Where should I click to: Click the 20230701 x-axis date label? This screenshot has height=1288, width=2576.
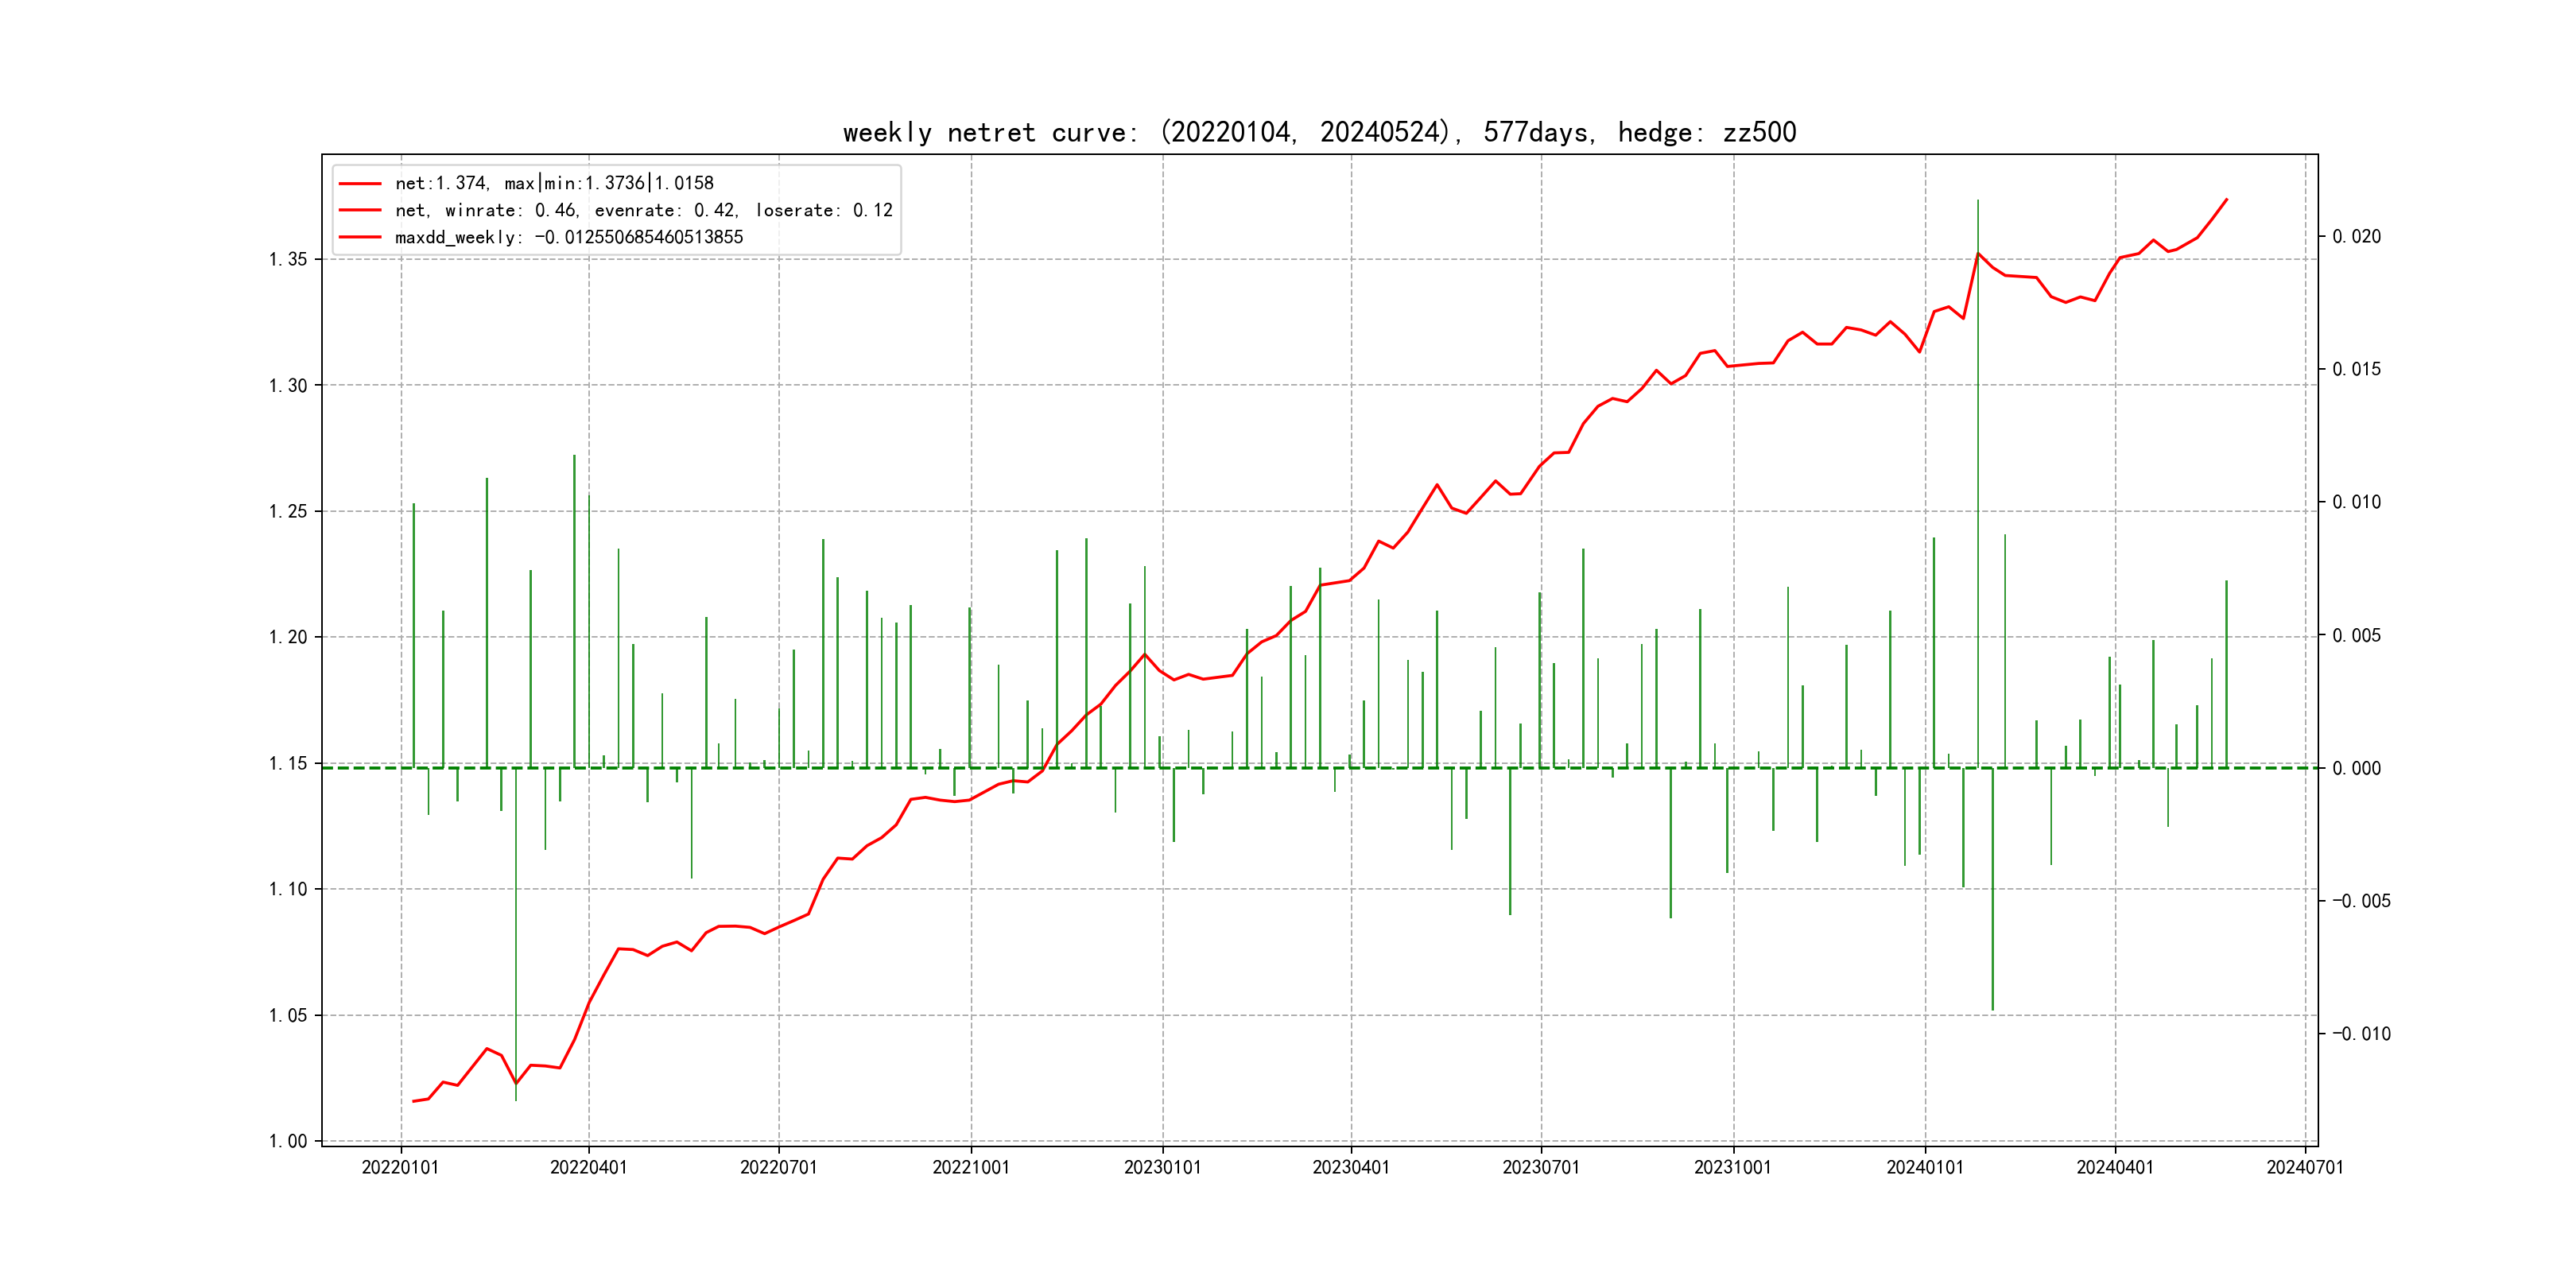click(1540, 1167)
